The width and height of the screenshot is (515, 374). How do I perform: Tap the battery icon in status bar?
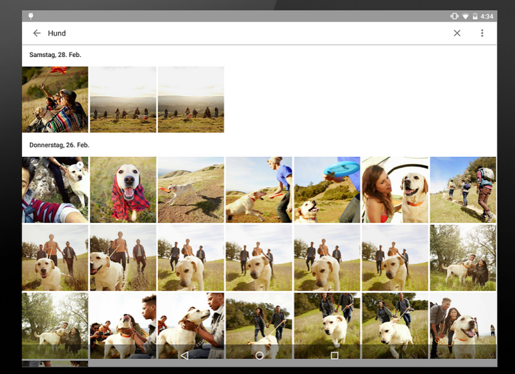pos(474,16)
